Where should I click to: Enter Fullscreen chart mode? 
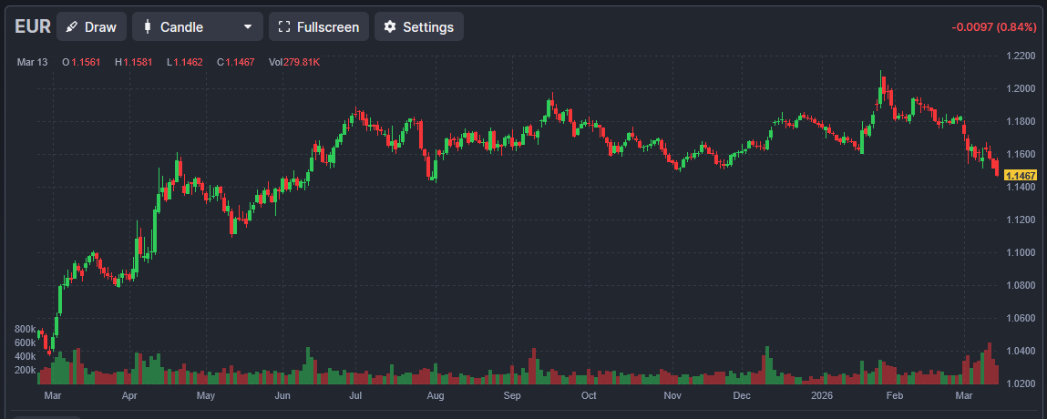tap(319, 26)
